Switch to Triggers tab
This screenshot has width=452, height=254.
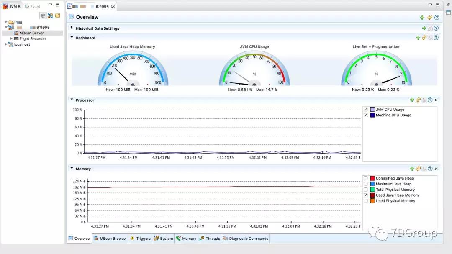pyautogui.click(x=140, y=239)
